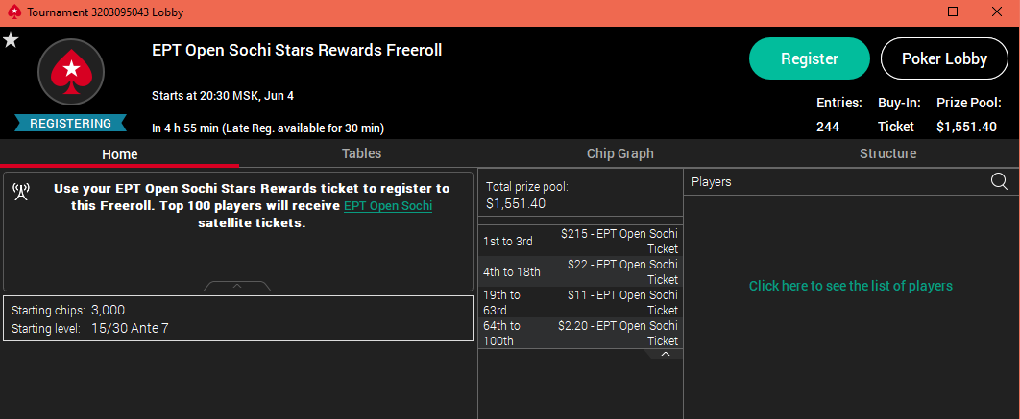Viewport: 1020px width, 419px height.
Task: Click the favorite star icon
Action: click(x=12, y=41)
